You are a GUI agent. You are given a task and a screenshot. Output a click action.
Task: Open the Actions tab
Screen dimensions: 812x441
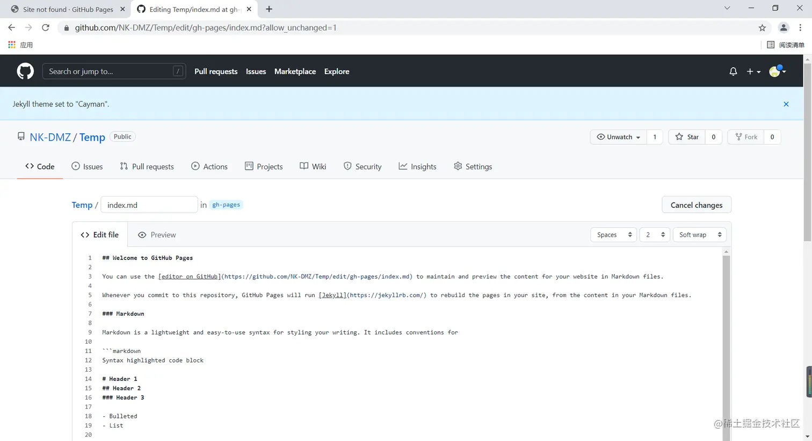209,167
